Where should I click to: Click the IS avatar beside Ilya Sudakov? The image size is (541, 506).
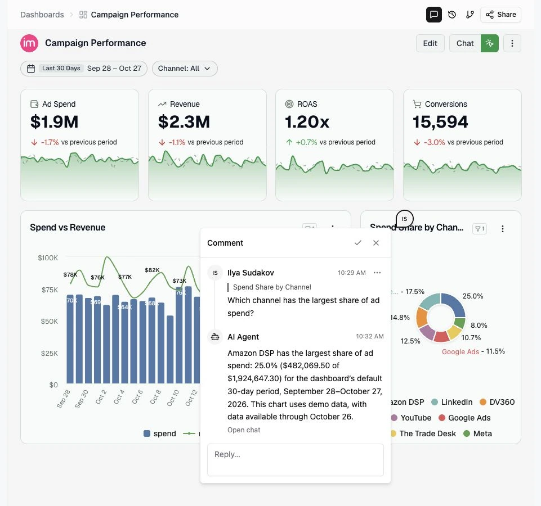215,273
